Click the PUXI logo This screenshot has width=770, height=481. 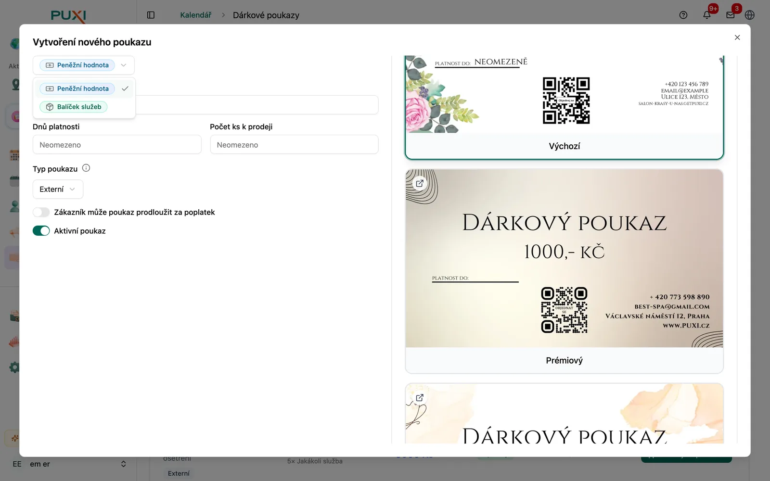(x=68, y=16)
